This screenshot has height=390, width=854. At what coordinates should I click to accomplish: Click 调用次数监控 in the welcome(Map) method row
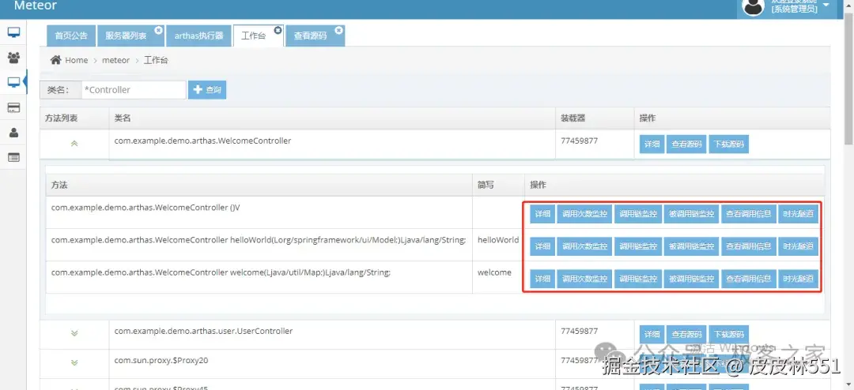(x=585, y=279)
